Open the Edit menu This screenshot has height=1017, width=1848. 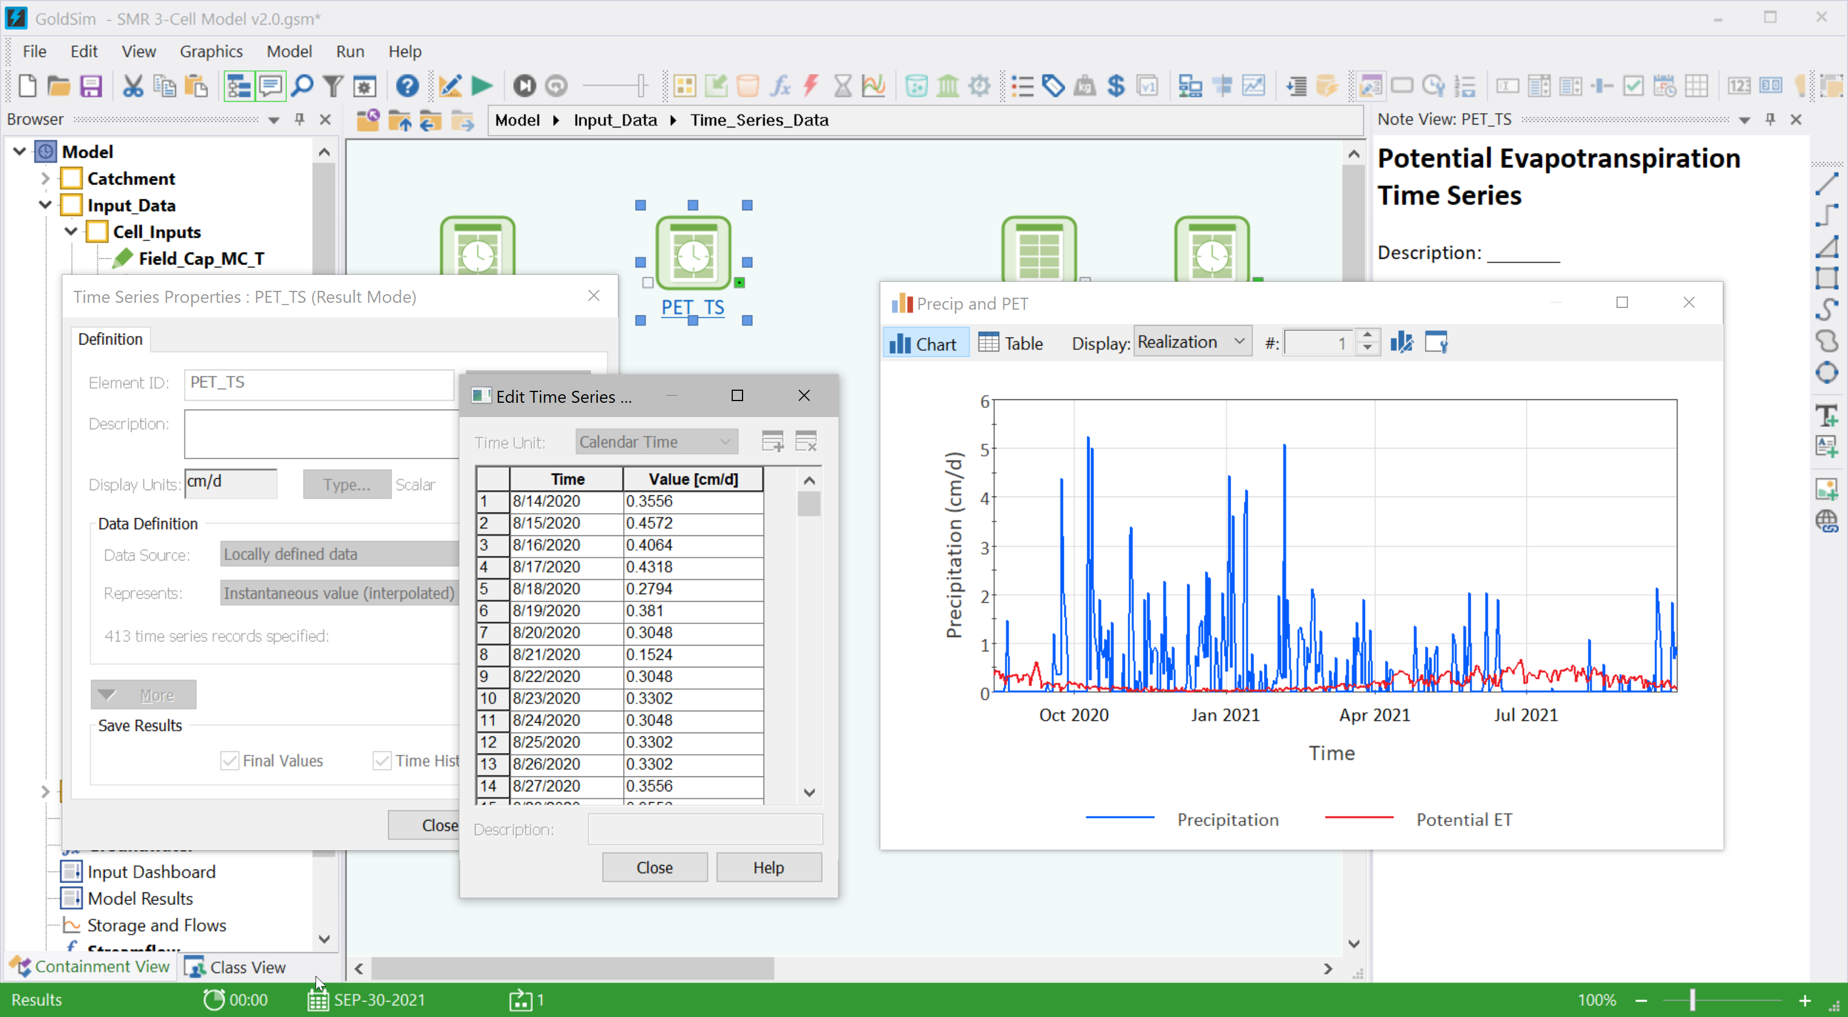pyautogui.click(x=83, y=51)
